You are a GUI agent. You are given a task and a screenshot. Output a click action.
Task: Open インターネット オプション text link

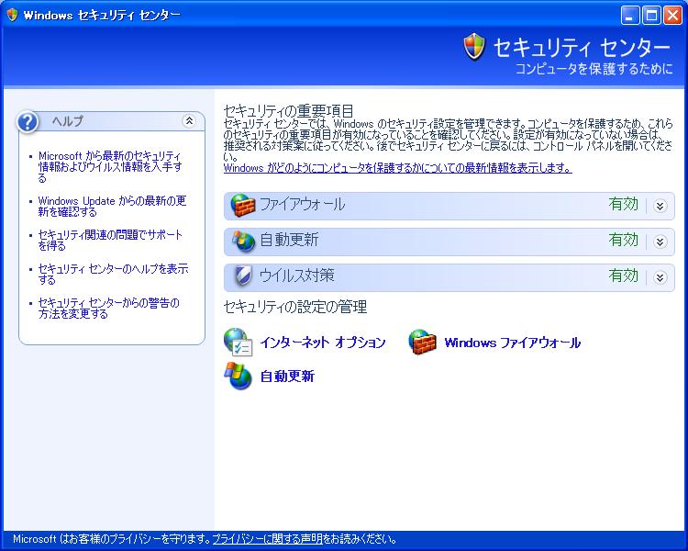pos(323,343)
